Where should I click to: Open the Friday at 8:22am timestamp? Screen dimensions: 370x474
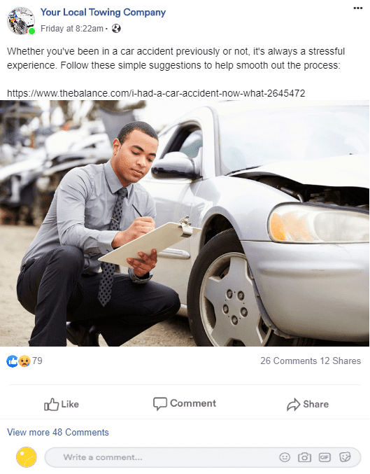coord(72,29)
